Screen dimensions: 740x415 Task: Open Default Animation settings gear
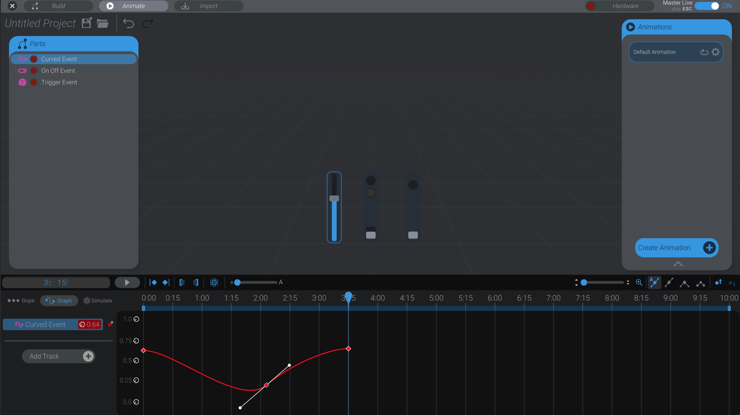[716, 52]
